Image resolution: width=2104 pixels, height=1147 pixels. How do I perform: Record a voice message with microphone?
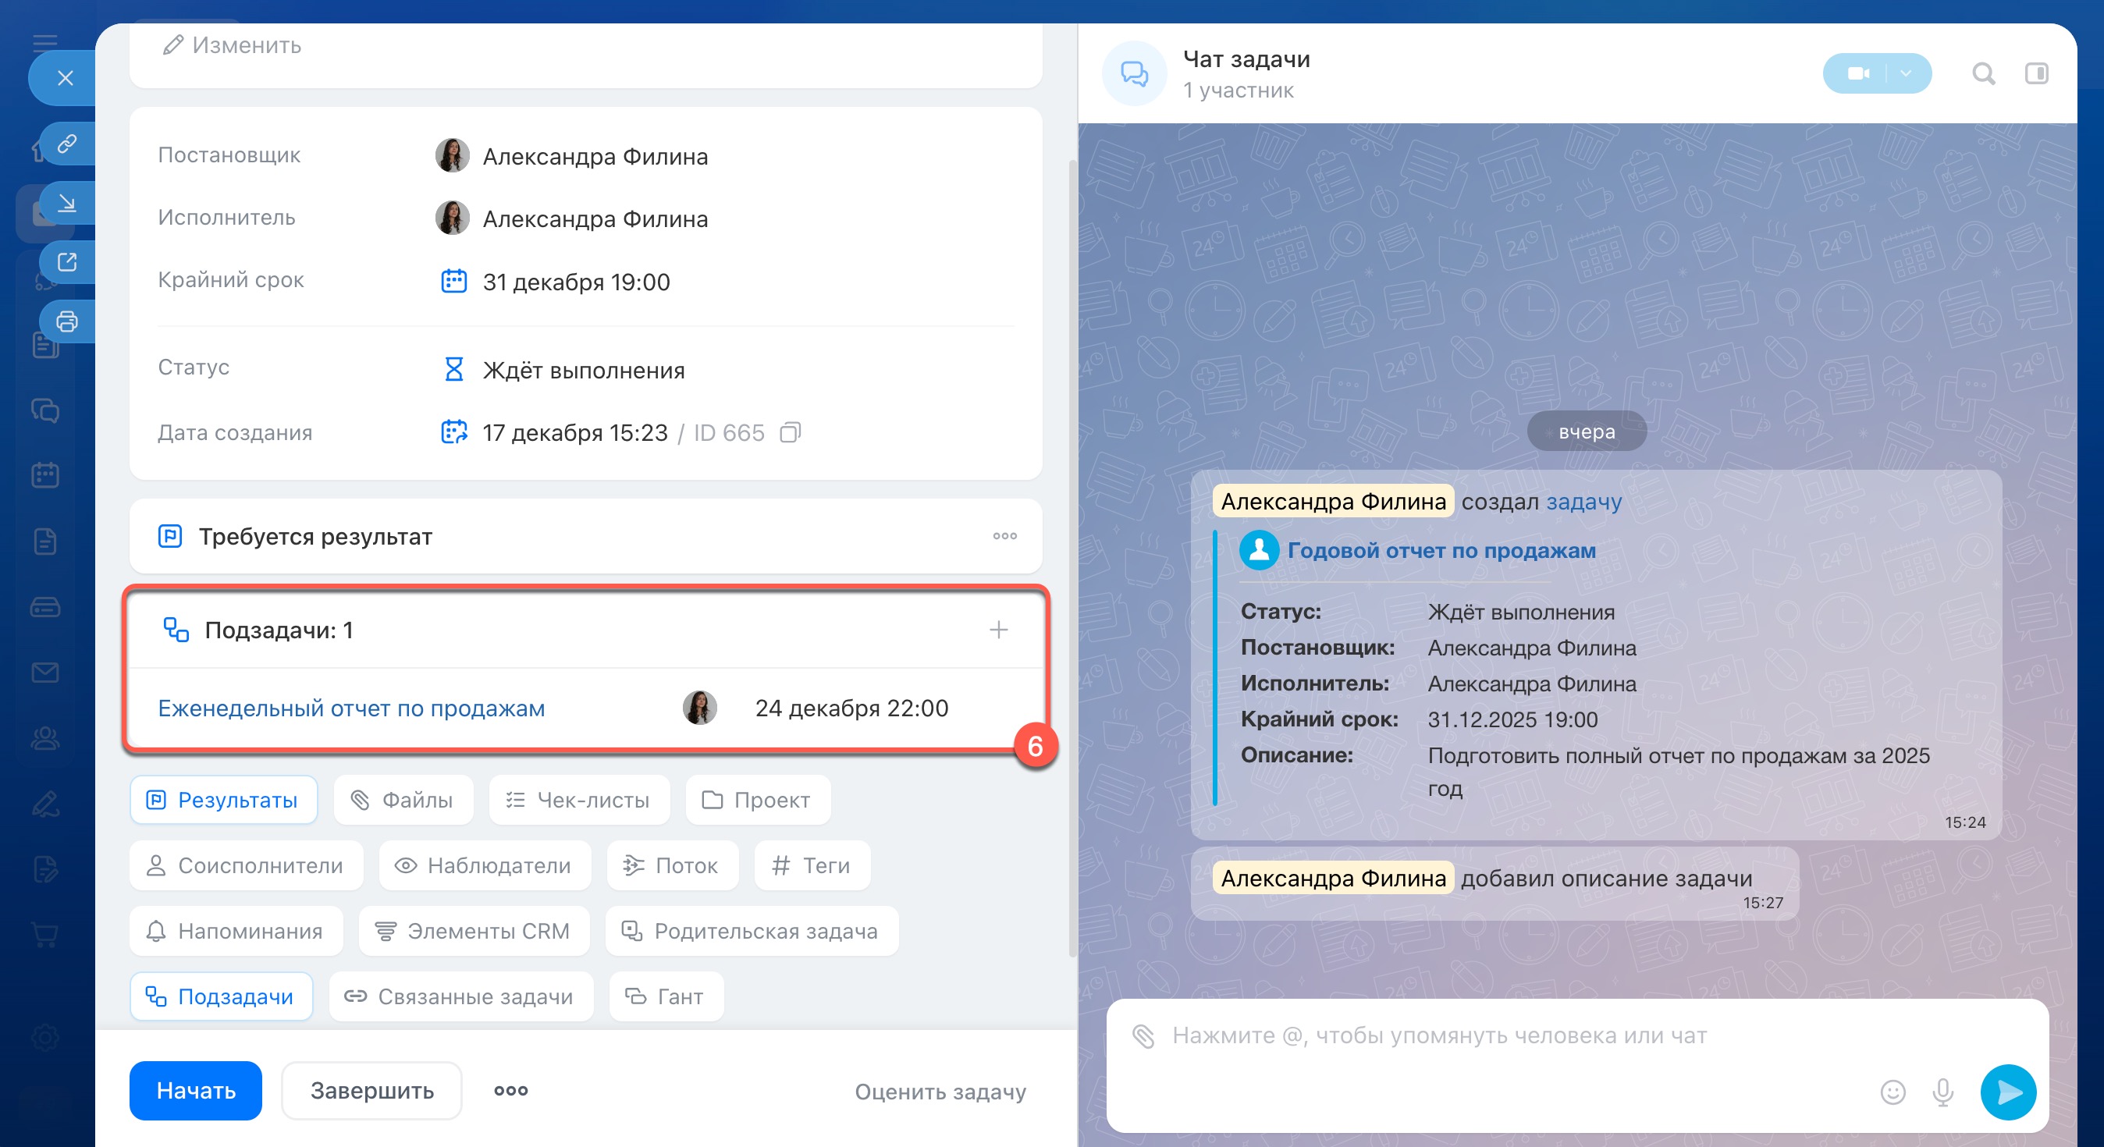[x=1943, y=1092]
